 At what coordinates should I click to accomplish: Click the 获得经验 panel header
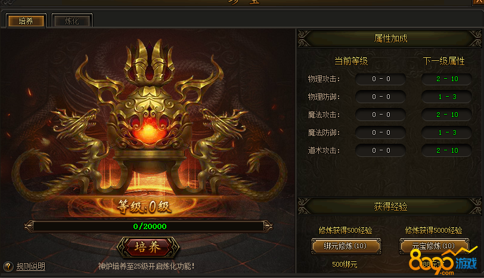(390, 206)
